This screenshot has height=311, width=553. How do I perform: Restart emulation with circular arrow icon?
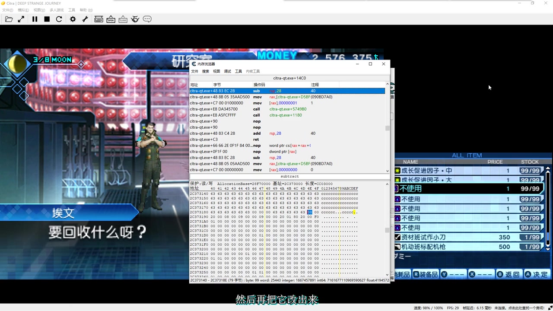(59, 19)
